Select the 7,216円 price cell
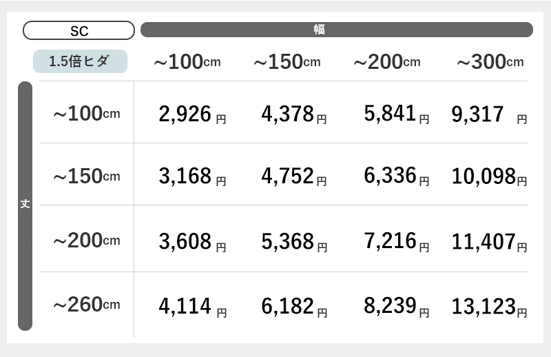The width and height of the screenshot is (551, 357). (x=397, y=242)
